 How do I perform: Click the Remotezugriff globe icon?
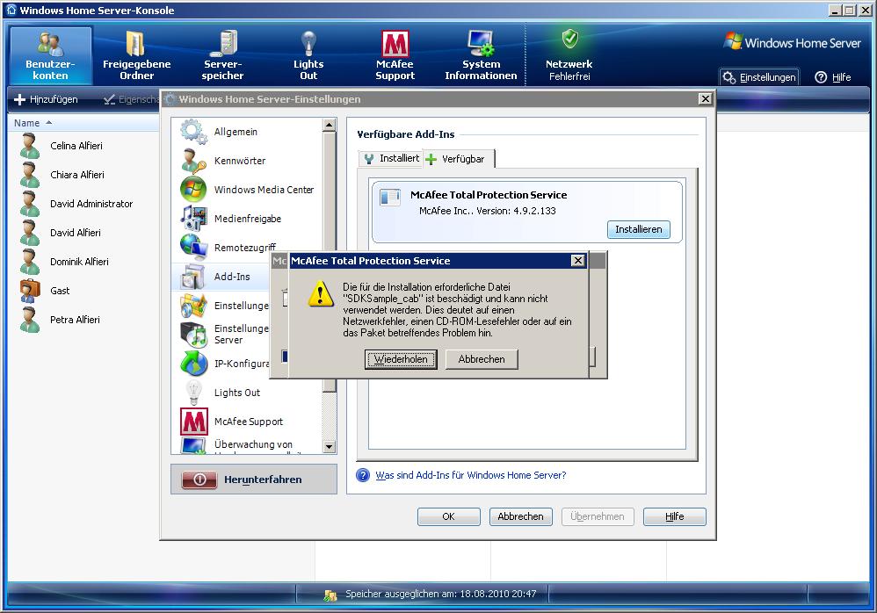(x=193, y=248)
